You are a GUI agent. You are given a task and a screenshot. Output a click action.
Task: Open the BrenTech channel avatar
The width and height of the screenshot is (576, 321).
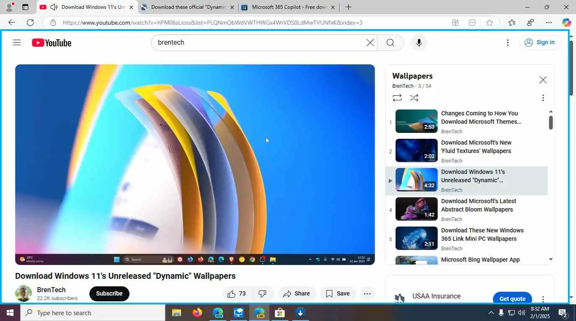[23, 293]
